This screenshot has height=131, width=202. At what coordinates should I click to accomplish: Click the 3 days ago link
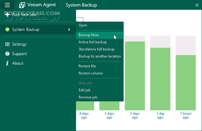109,115
